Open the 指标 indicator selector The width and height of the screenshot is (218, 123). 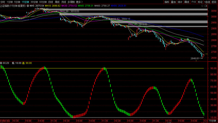[x=167, y=2]
